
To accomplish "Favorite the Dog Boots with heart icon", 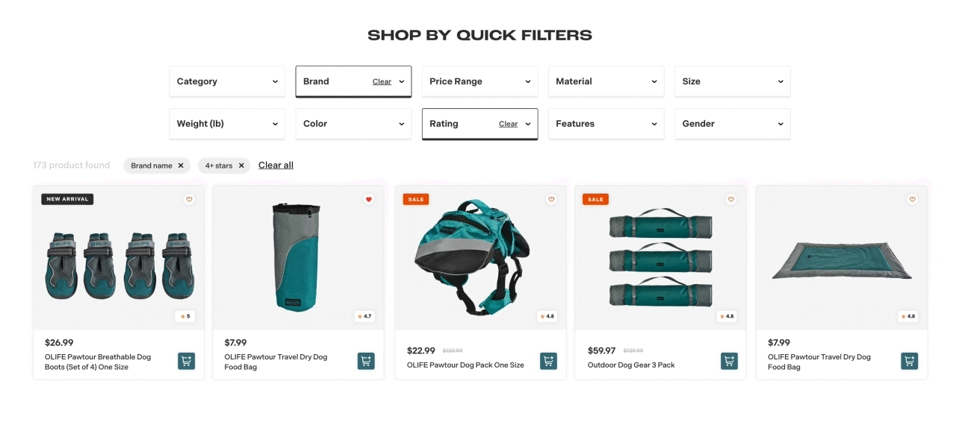I will [x=189, y=199].
